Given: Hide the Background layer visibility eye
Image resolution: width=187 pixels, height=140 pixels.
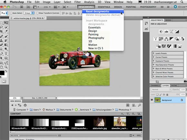Looking at the screenshot, I should [x=152, y=100].
